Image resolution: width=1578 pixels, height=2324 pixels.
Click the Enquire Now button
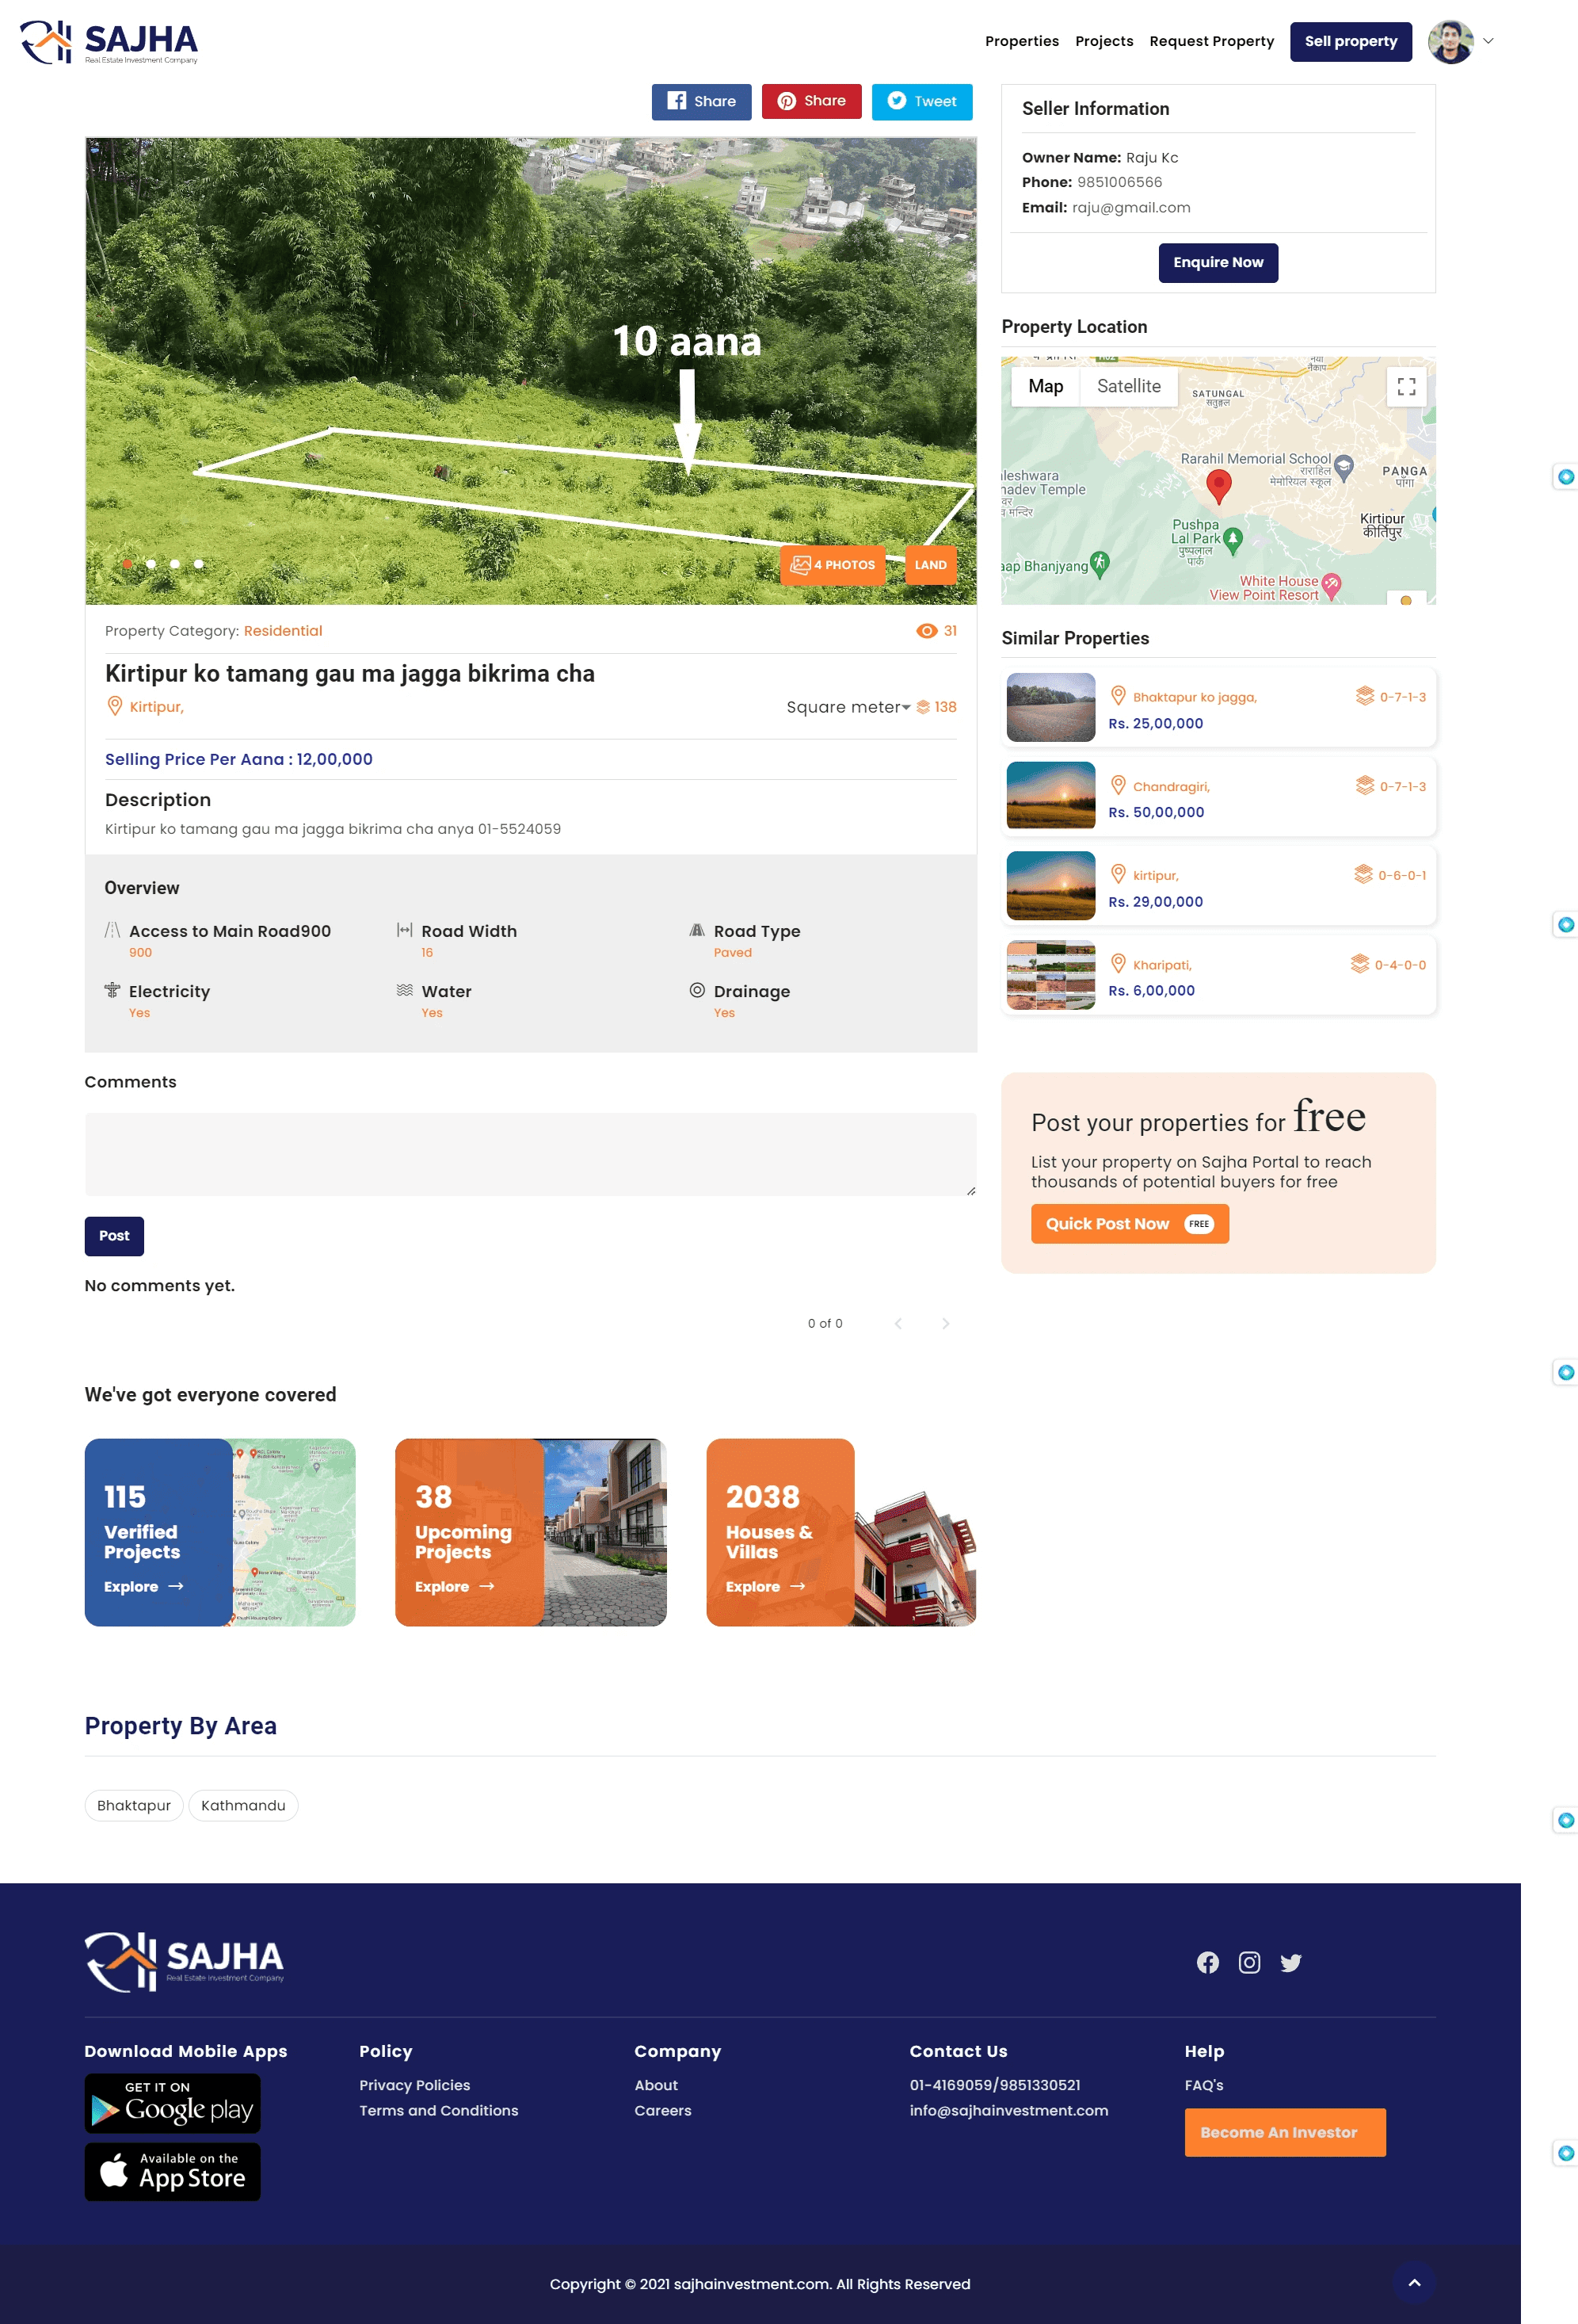pos(1218,262)
